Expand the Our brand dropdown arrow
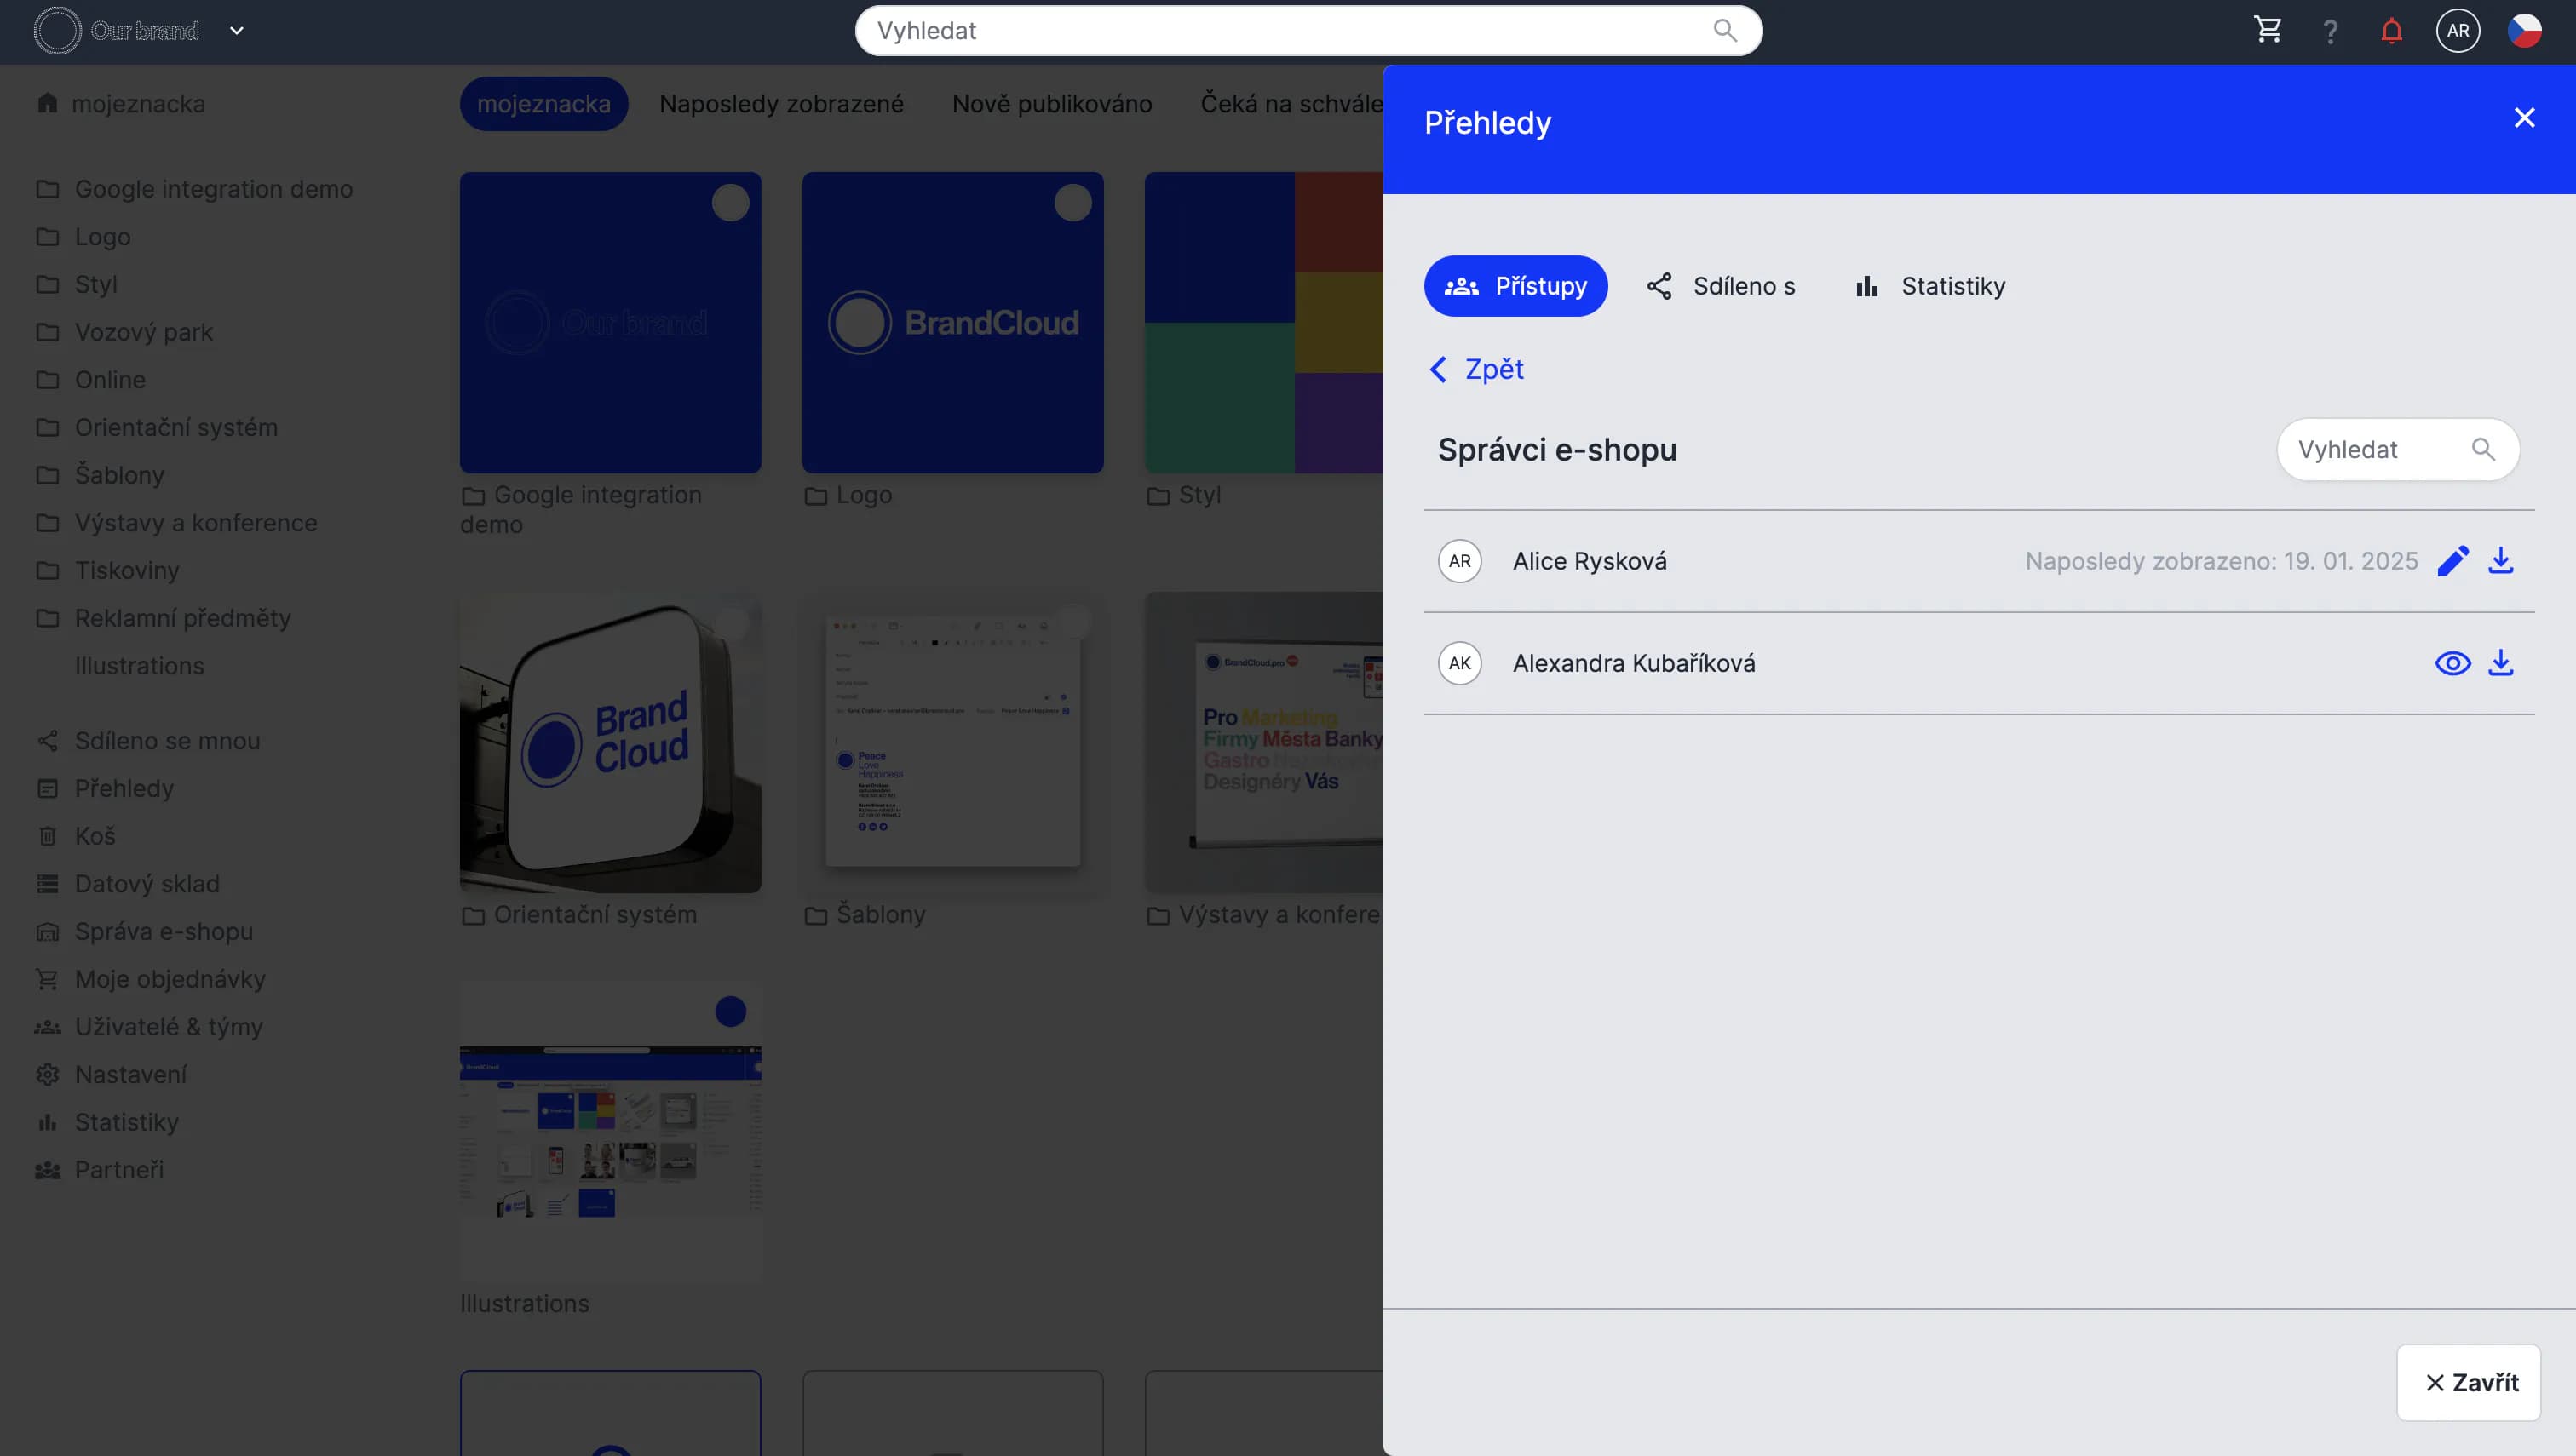 pos(237,31)
